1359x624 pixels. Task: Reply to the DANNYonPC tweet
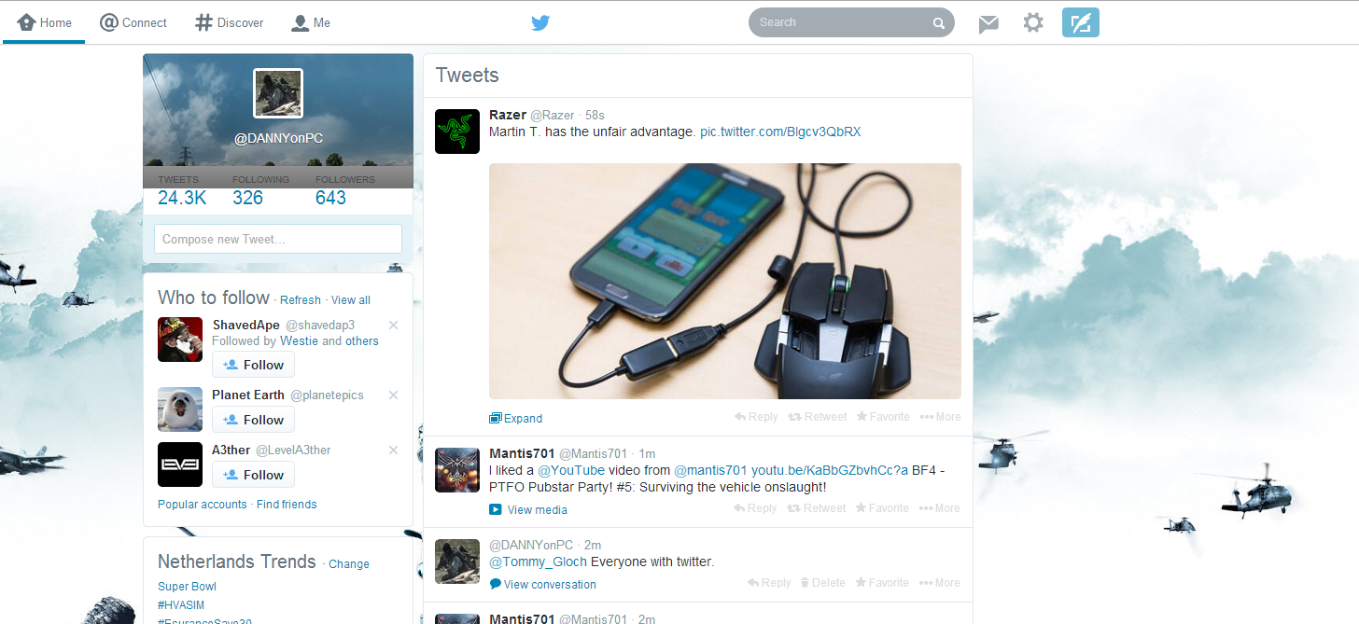(x=770, y=583)
